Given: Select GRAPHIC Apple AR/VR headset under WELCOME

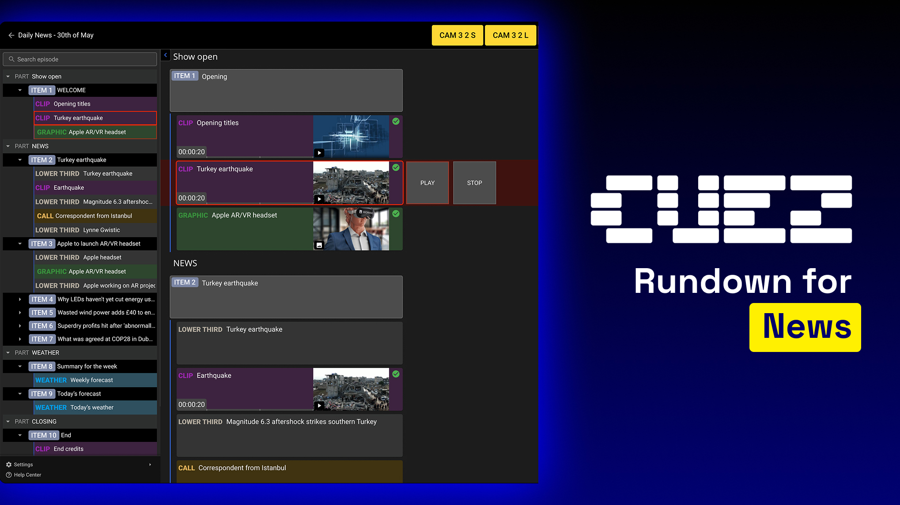Looking at the screenshot, I should point(95,132).
